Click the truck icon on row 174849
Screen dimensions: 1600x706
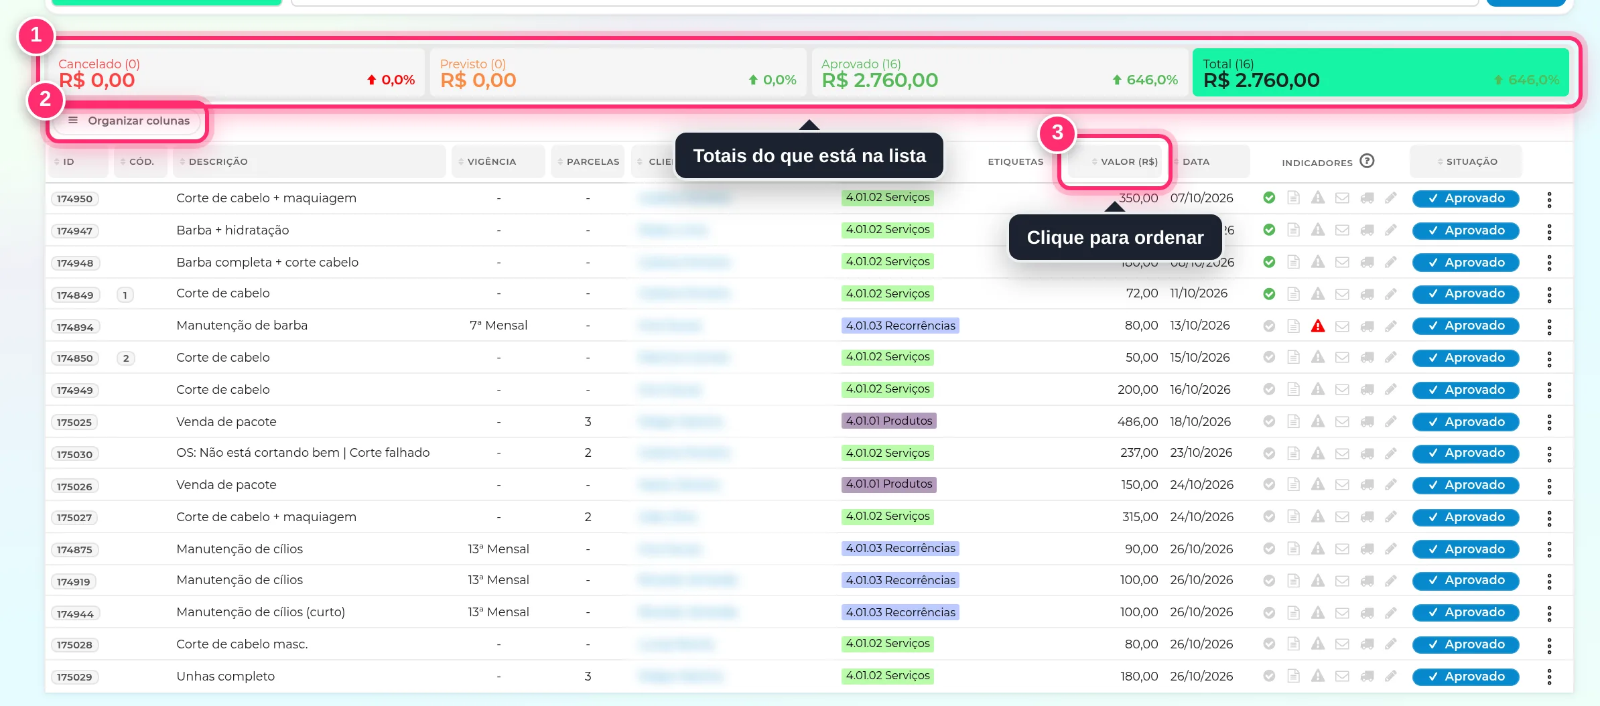point(1367,294)
